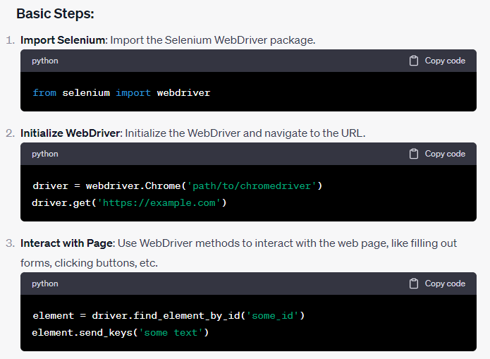The width and height of the screenshot is (490, 359).
Task: Click the python label above the element interaction code
Action: [45, 284]
